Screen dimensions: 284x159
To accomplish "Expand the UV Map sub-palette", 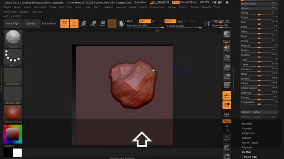I will pyautogui.click(x=246, y=152).
